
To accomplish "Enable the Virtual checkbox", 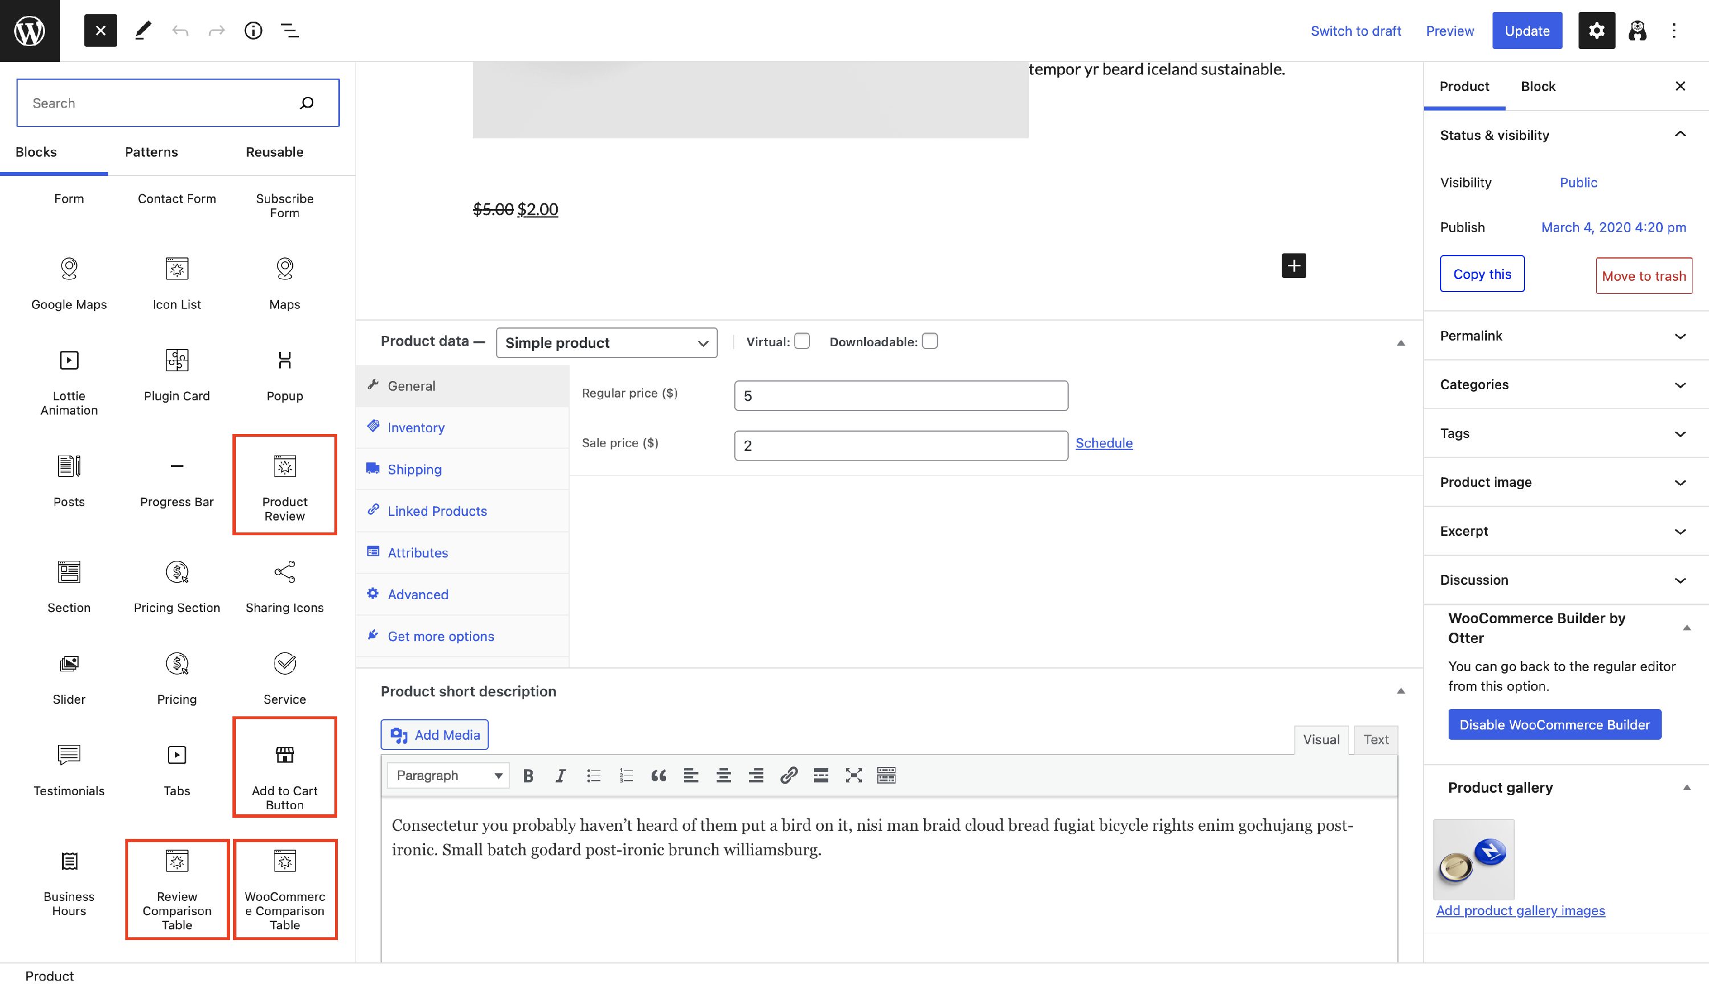I will click(x=802, y=341).
